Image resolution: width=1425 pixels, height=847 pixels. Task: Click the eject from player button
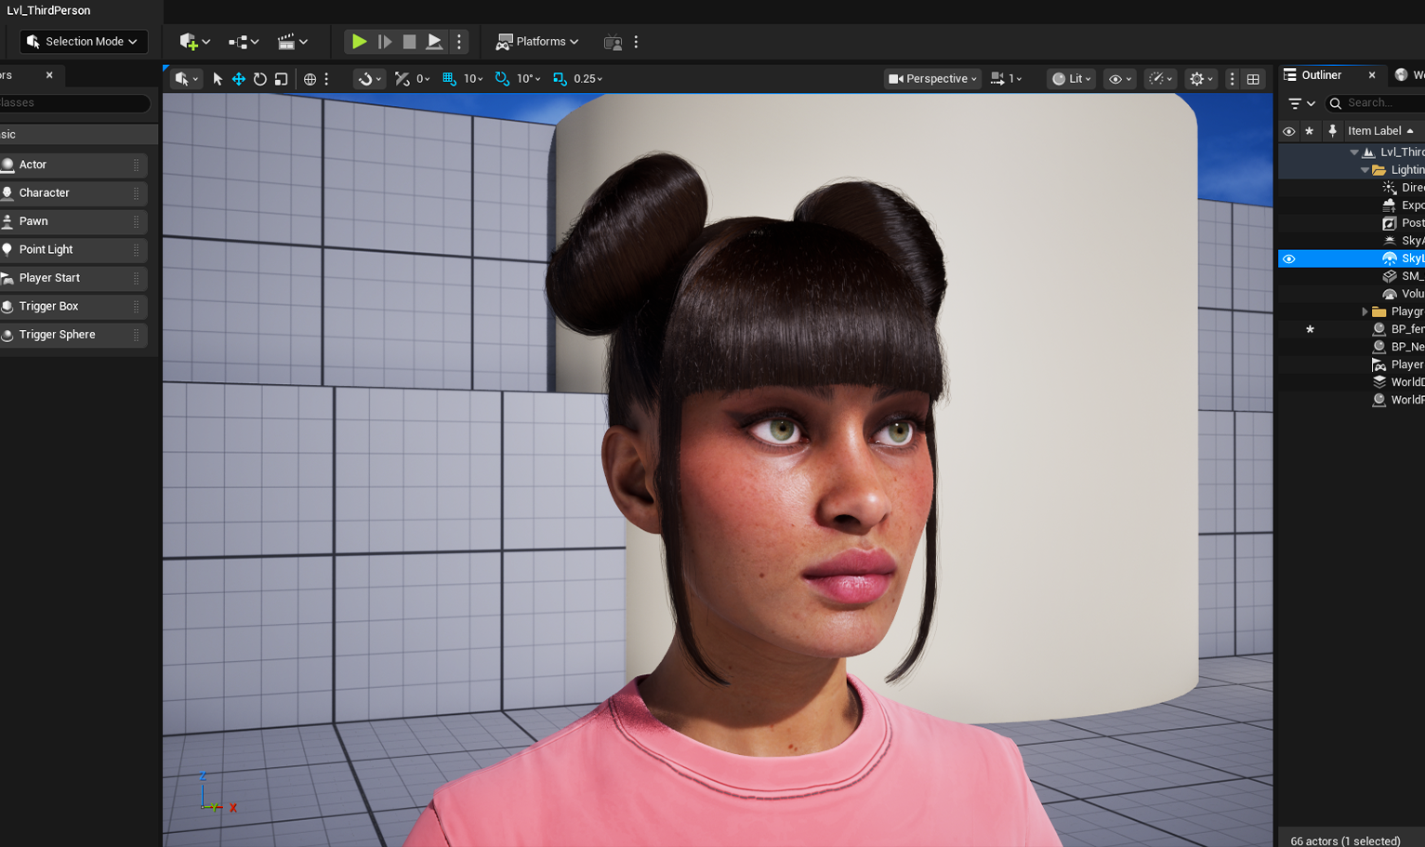tap(434, 42)
